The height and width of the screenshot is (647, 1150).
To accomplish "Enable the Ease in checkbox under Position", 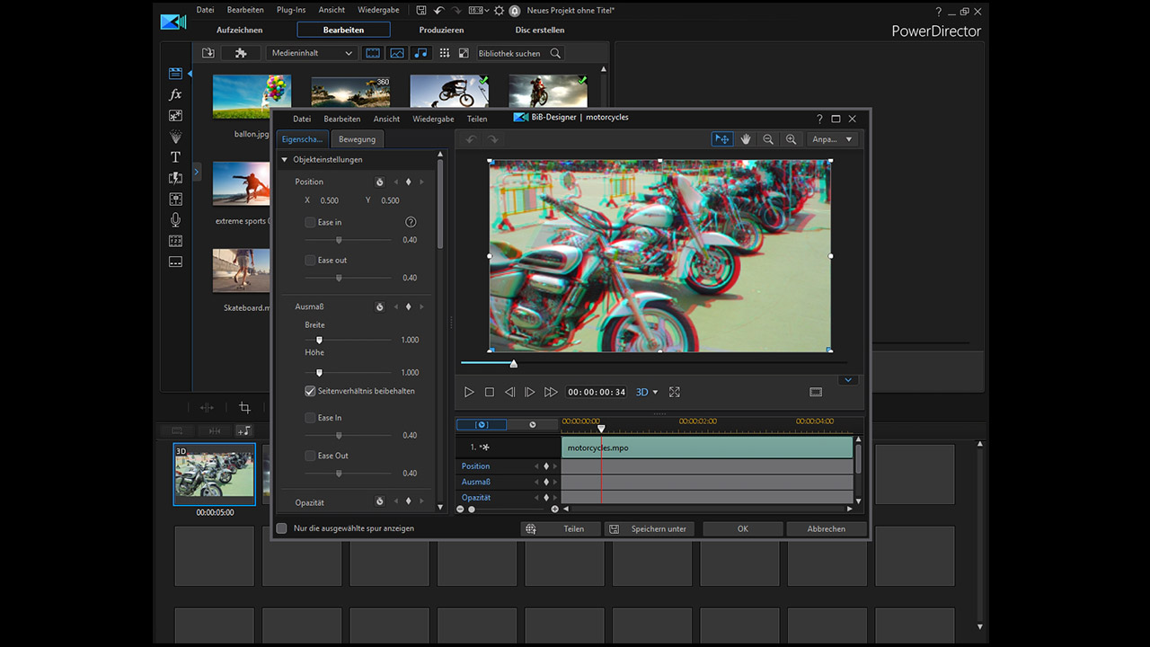I will (x=310, y=222).
